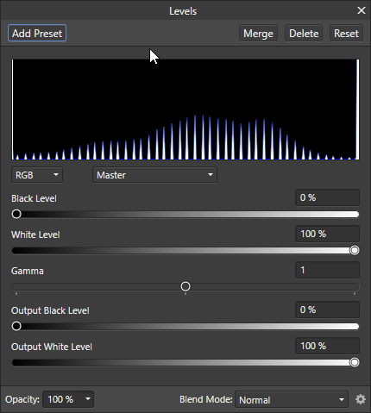Merge the Levels adjustment

tap(258, 34)
